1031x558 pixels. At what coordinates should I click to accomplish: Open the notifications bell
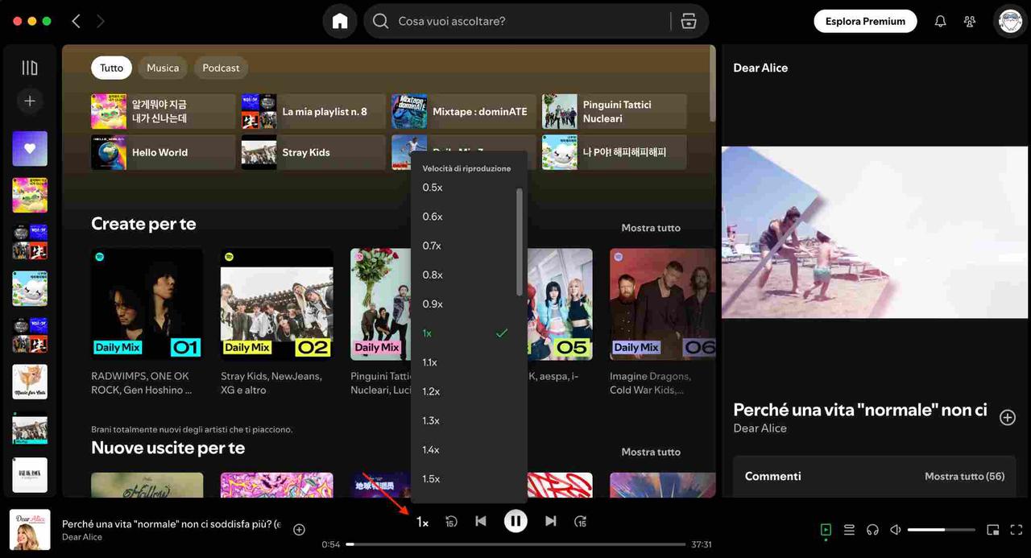coord(940,22)
